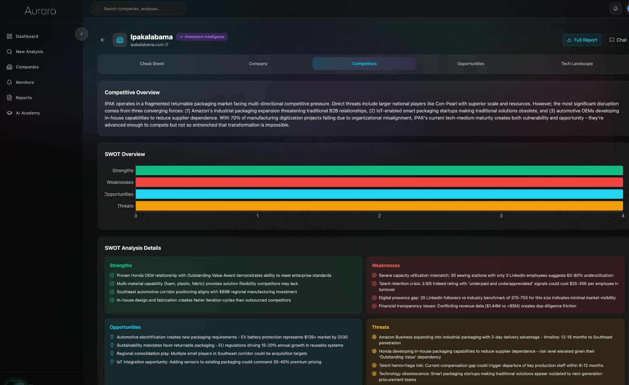Click the red Weaknesses bar in chart

(379, 182)
